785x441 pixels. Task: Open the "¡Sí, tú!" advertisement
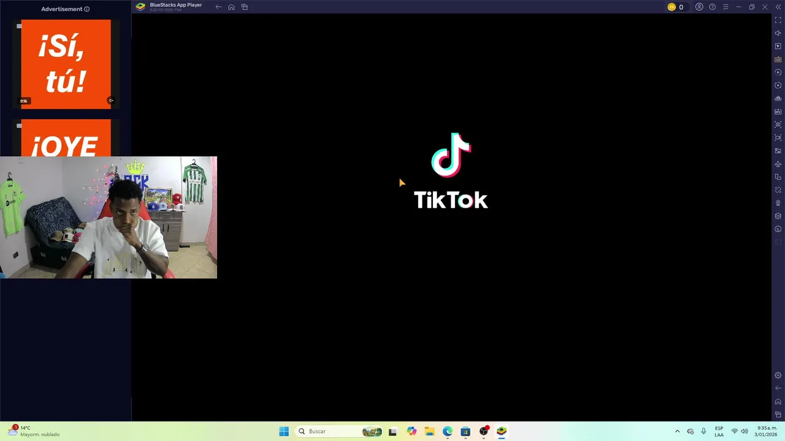[x=66, y=64]
